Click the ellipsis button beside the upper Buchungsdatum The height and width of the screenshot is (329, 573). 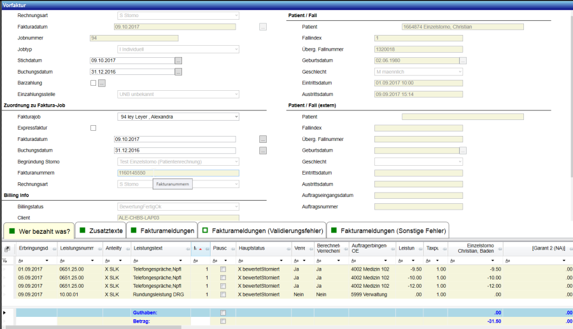tap(178, 72)
